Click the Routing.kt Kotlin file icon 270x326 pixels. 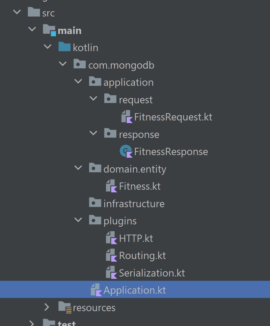coord(111,255)
